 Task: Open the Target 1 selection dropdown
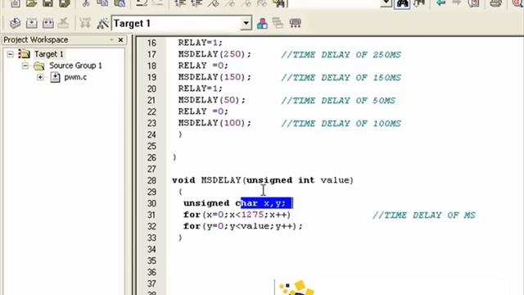pyautogui.click(x=246, y=23)
